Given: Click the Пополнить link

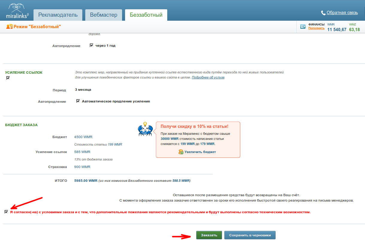Looking at the screenshot, I should (316, 28).
